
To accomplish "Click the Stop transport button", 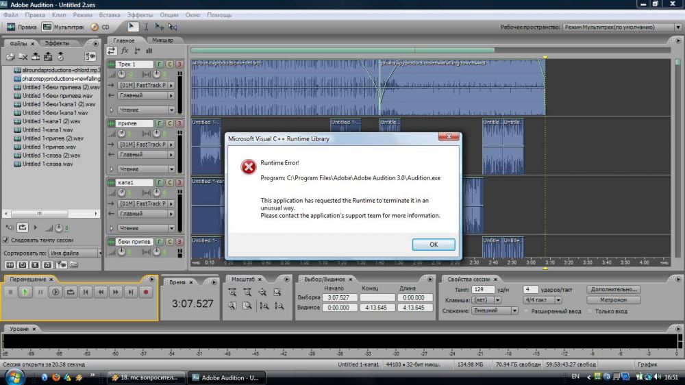I will point(10,292).
